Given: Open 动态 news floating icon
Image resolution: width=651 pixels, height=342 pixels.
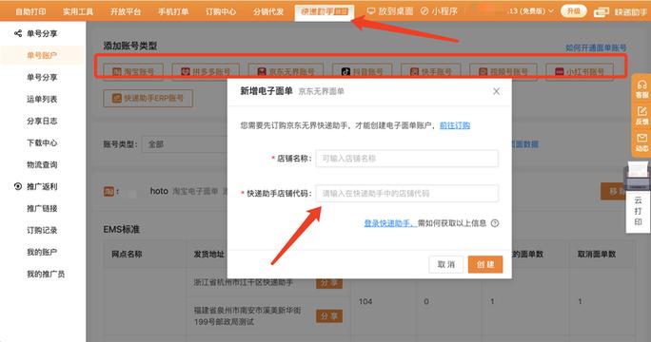Looking at the screenshot, I should [x=641, y=142].
